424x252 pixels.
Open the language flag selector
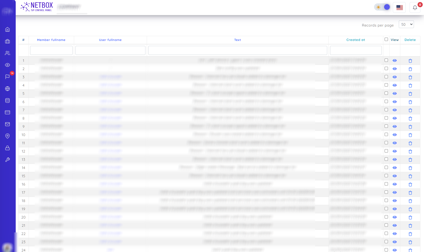(x=400, y=7)
